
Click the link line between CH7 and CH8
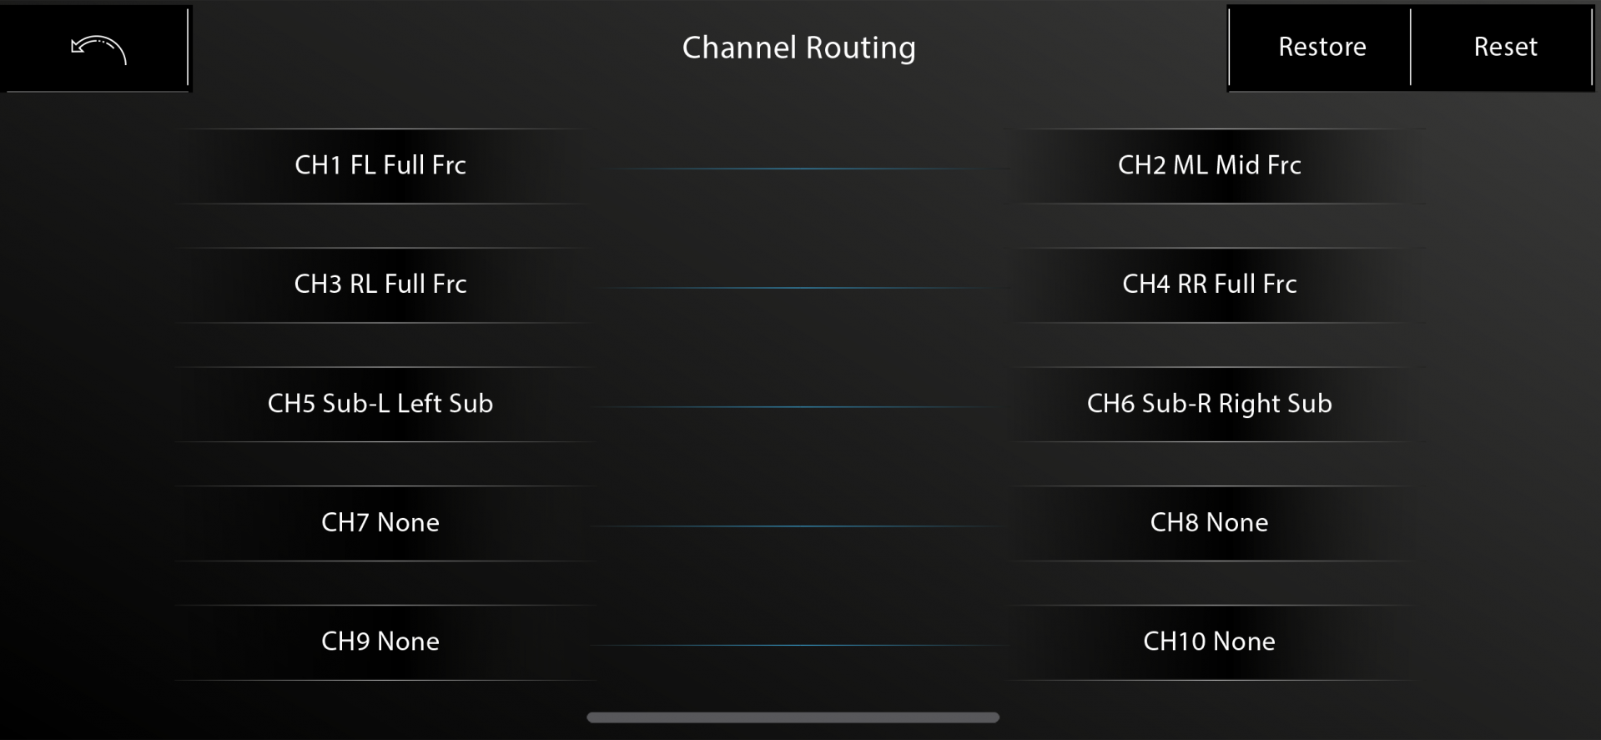coord(795,526)
